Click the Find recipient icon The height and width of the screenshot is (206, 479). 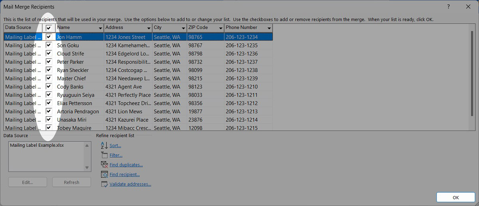pos(104,174)
